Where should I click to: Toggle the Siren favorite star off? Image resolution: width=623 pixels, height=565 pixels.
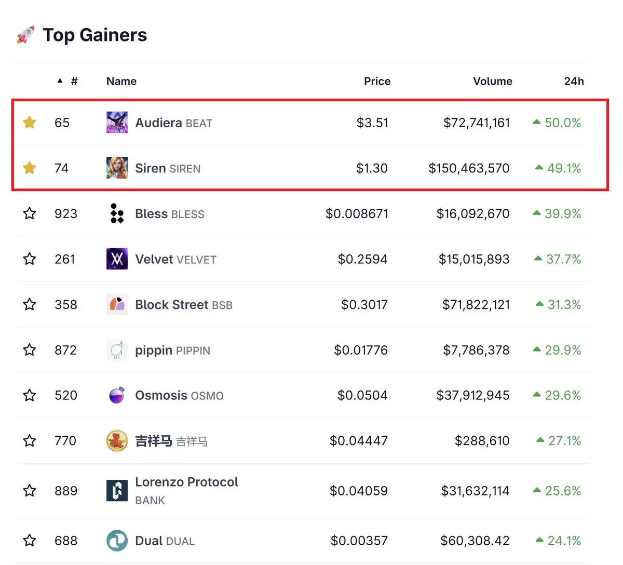(x=30, y=168)
